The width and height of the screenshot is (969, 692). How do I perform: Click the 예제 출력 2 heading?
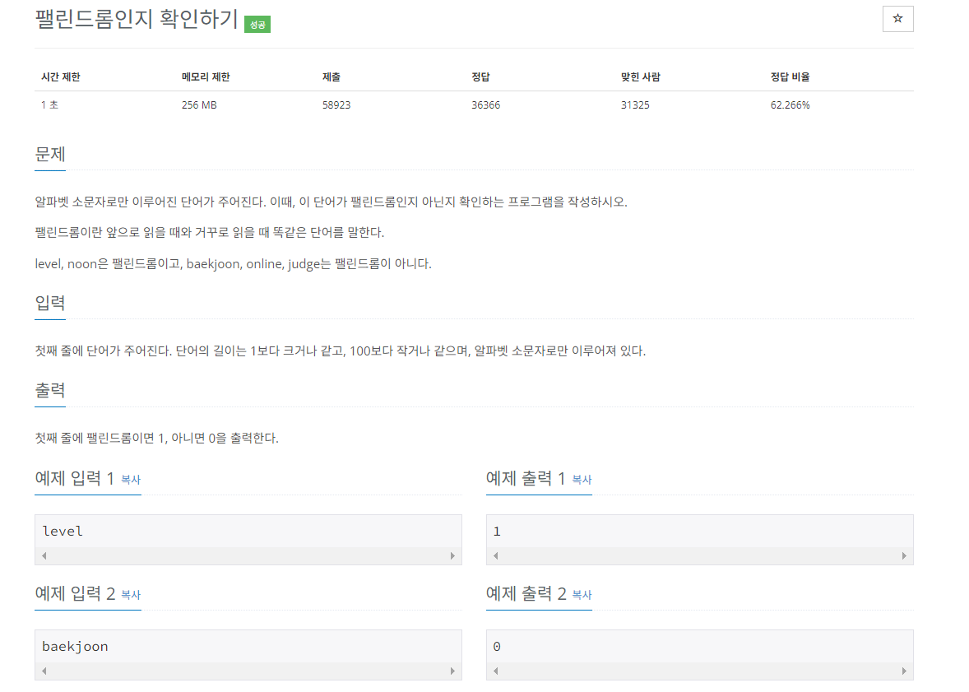pyautogui.click(x=526, y=593)
